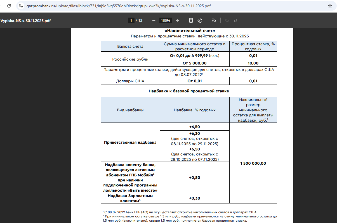Click the 10,00 interest rate cell
Screen dimensions: 337x223
[x=253, y=63]
